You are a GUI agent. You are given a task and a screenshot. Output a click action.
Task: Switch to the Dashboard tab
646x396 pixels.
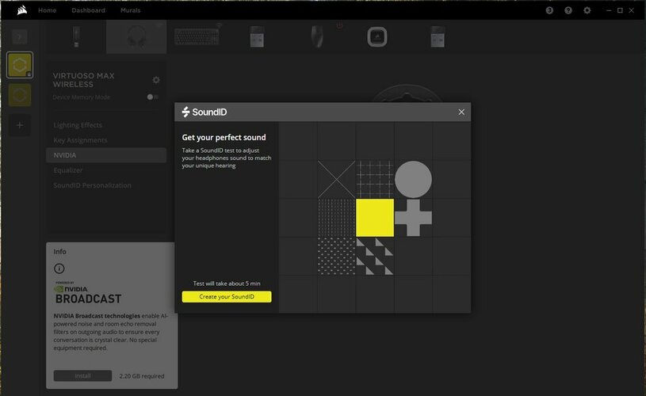88,10
